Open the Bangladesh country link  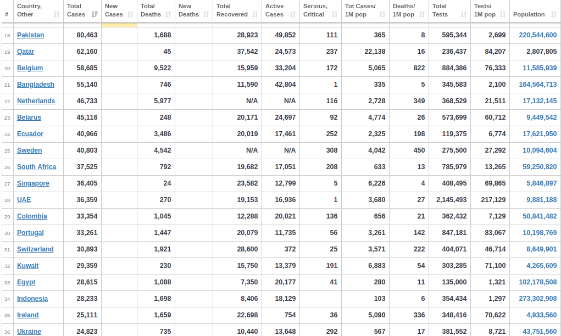35,85
